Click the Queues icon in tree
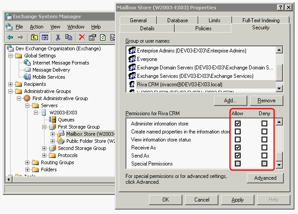Screen dimensions: 298x214 point(52,120)
